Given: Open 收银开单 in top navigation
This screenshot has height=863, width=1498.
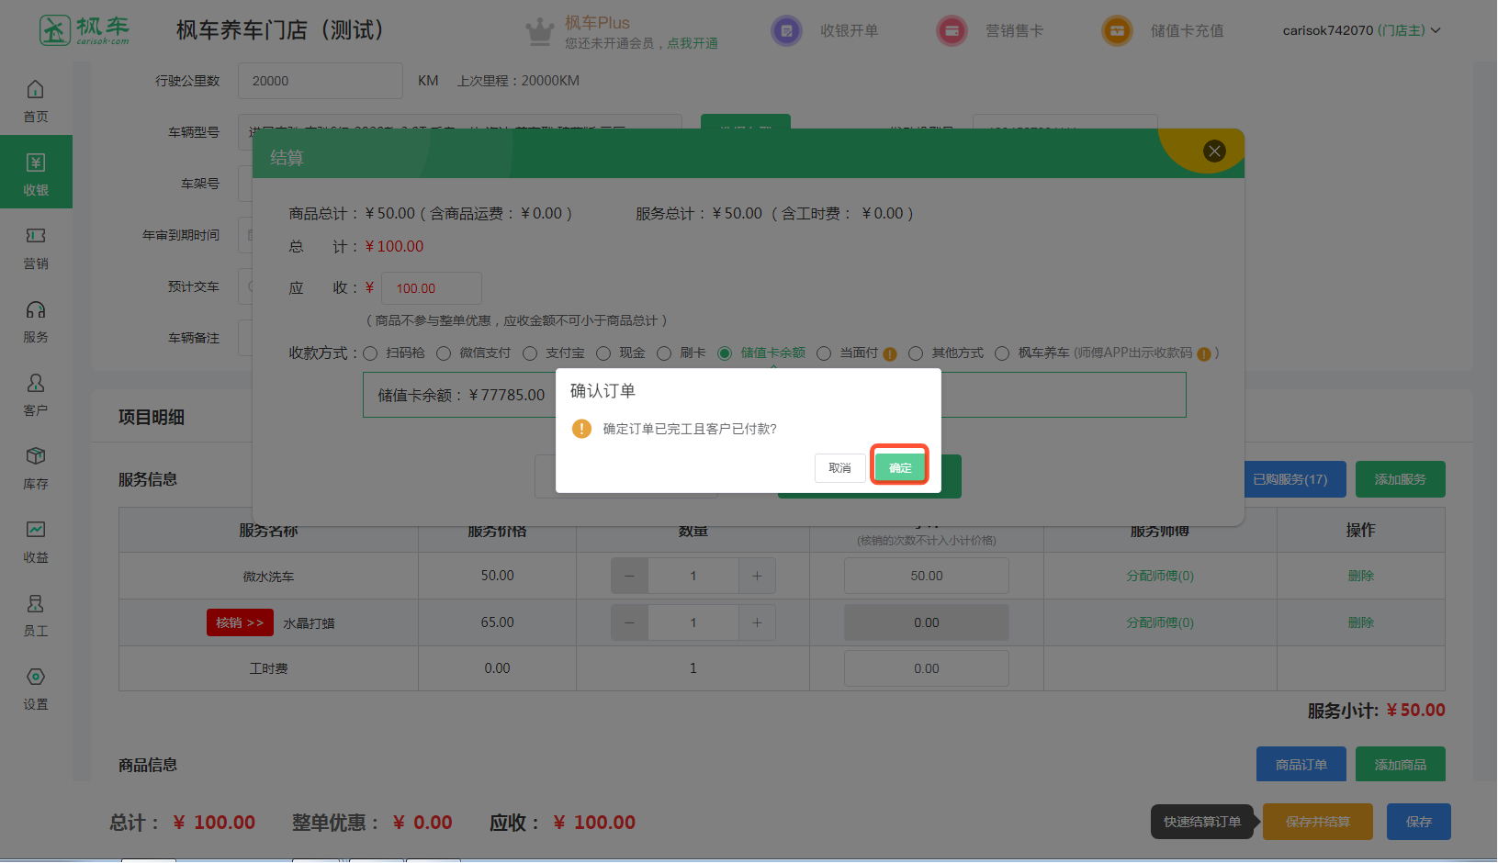Looking at the screenshot, I should (x=826, y=30).
